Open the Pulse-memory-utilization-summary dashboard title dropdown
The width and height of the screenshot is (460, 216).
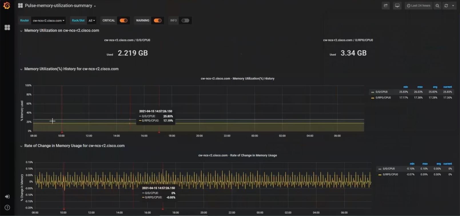pyautogui.click(x=60, y=6)
